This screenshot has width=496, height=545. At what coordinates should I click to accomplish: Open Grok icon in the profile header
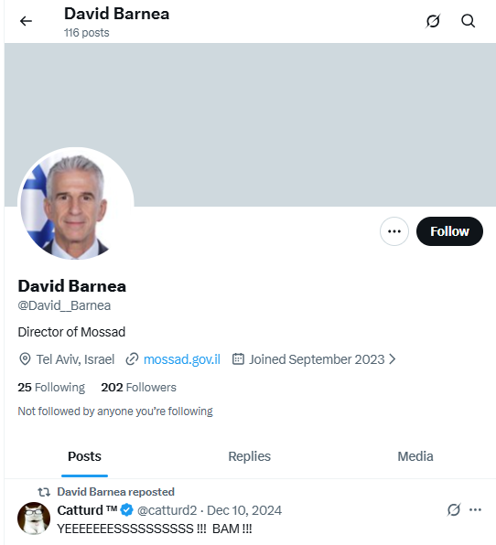pyautogui.click(x=433, y=21)
